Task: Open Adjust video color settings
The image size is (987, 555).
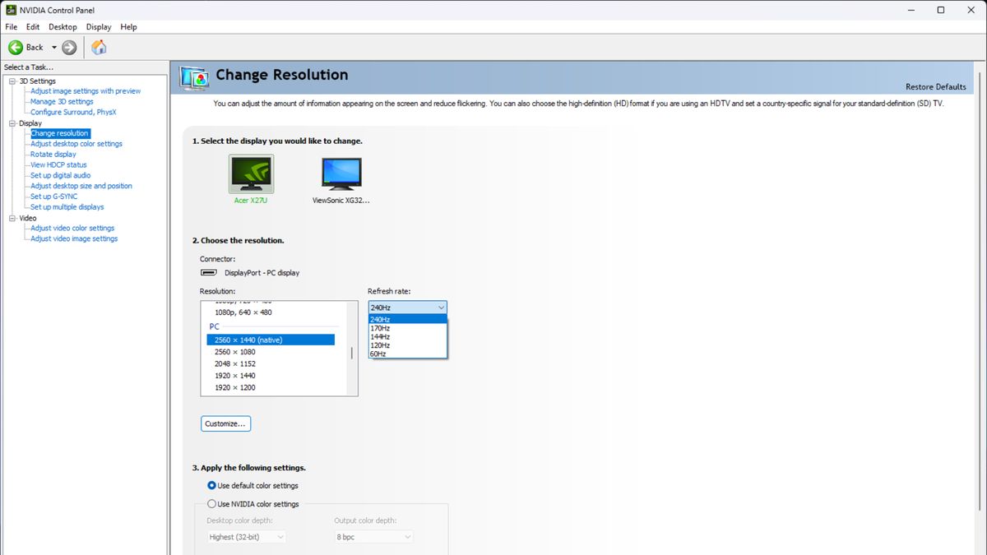Action: [x=72, y=228]
